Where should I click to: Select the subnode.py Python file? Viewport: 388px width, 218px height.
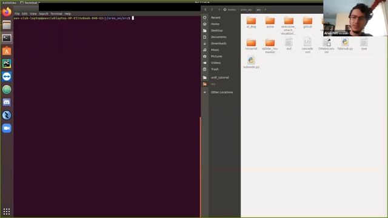[251, 62]
